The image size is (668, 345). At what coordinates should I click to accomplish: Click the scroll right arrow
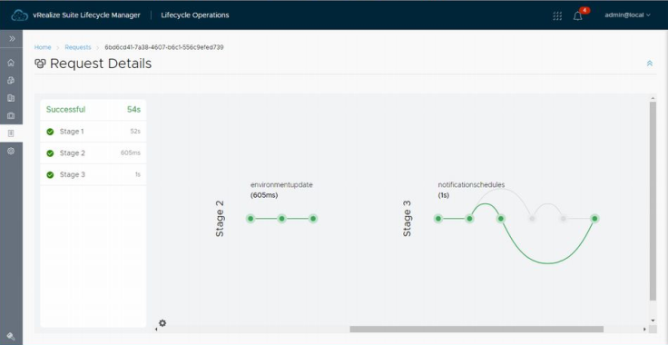(x=644, y=330)
